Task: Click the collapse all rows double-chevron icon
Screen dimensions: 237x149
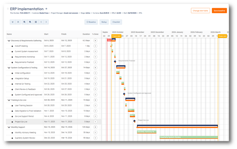Action: [18, 22]
